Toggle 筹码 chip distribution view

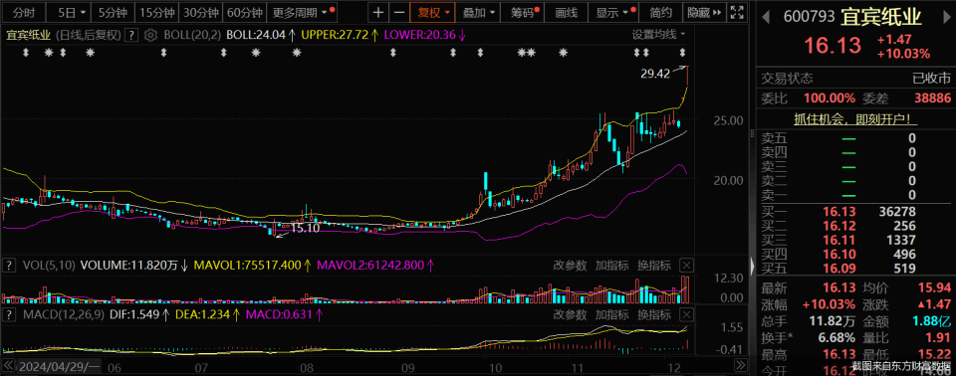(526, 12)
